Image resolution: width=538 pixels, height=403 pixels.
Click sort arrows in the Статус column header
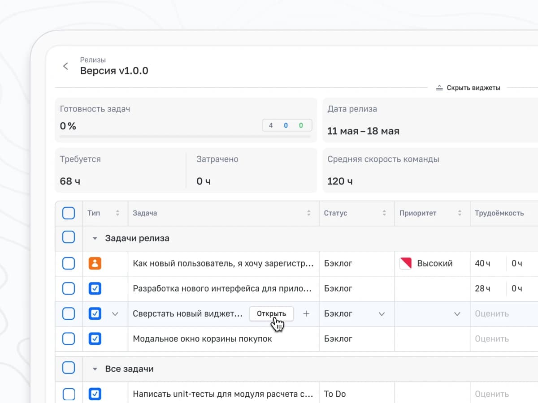coord(384,213)
